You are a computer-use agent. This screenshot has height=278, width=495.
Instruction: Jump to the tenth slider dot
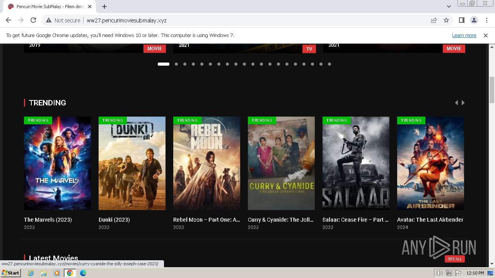tap(244, 64)
